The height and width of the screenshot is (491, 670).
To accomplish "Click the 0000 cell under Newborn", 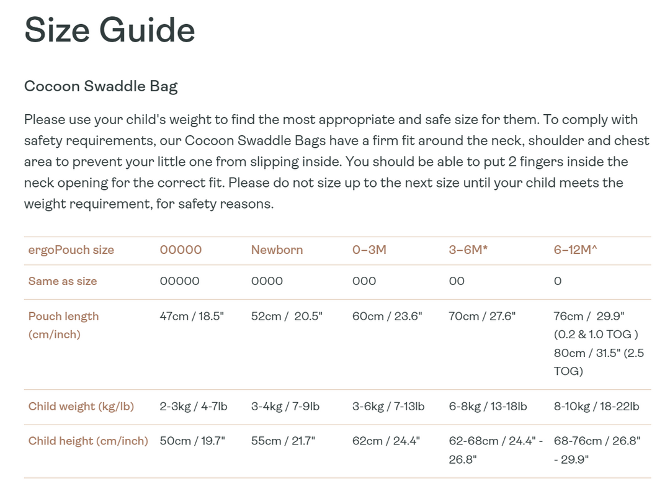I will click(267, 281).
